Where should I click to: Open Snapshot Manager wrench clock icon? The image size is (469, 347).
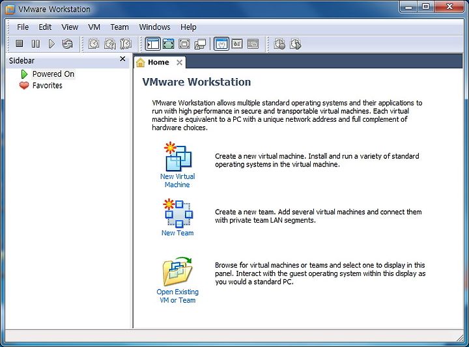126,44
